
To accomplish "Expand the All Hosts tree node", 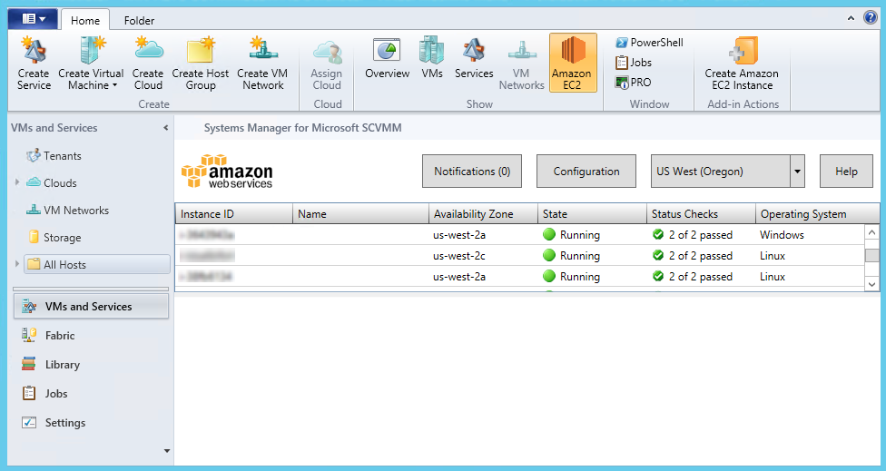I will click(x=17, y=264).
